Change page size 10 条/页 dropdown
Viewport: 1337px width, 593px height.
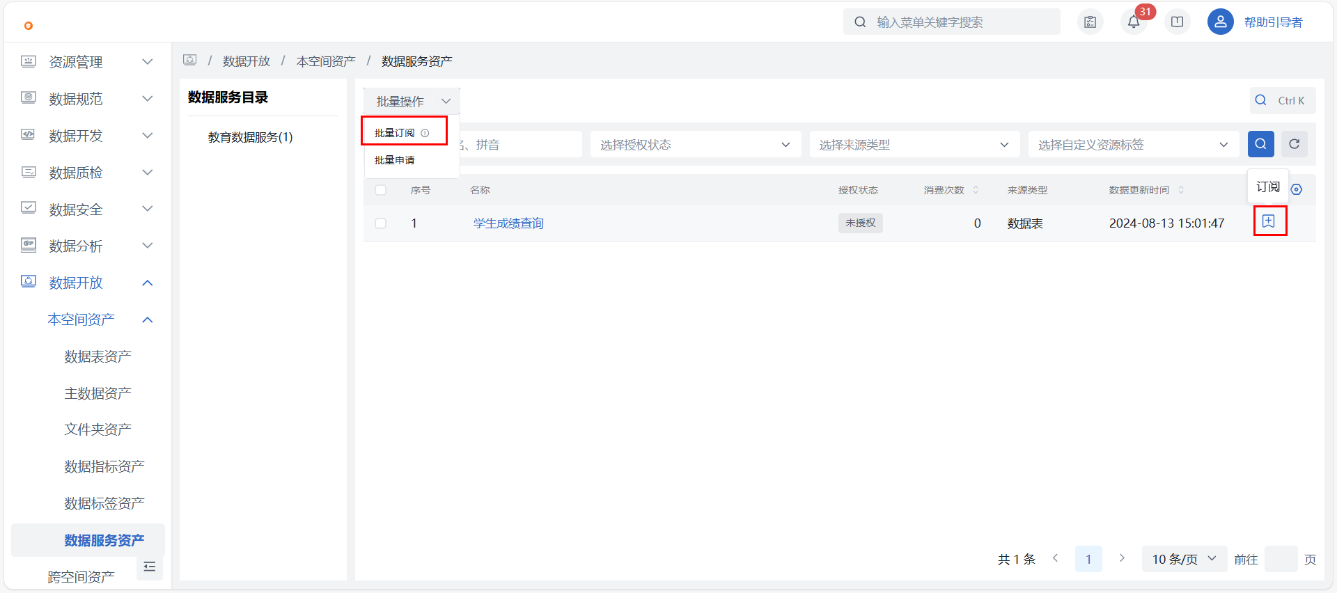1184,559
